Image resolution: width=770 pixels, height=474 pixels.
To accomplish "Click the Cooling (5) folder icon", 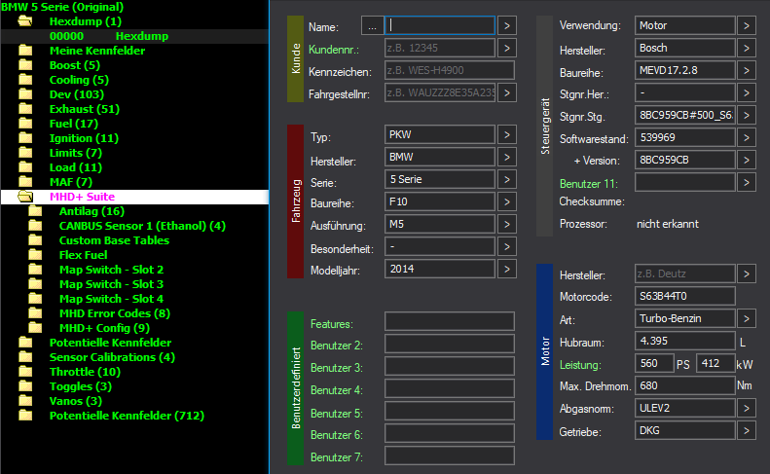I will click(x=25, y=80).
